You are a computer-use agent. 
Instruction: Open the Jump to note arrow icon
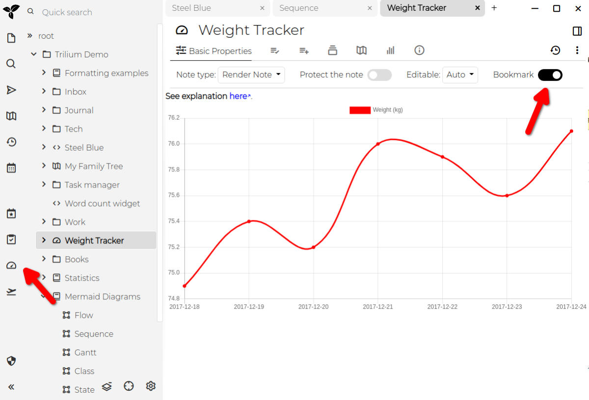point(11,90)
